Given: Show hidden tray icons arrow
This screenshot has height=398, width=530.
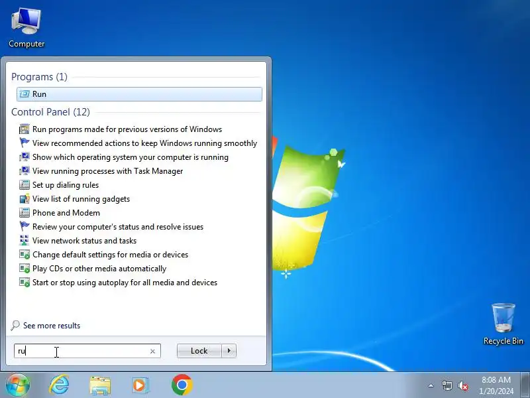Looking at the screenshot, I should point(431,385).
